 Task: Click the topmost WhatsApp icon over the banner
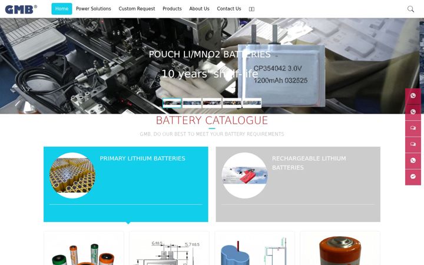(413, 96)
